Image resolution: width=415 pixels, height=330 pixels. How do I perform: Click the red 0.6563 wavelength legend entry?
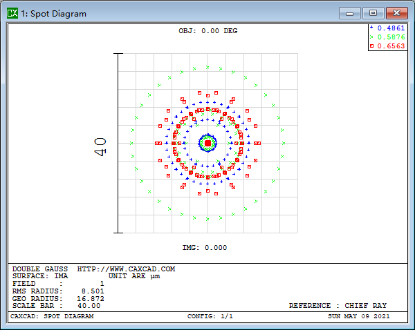(387, 46)
